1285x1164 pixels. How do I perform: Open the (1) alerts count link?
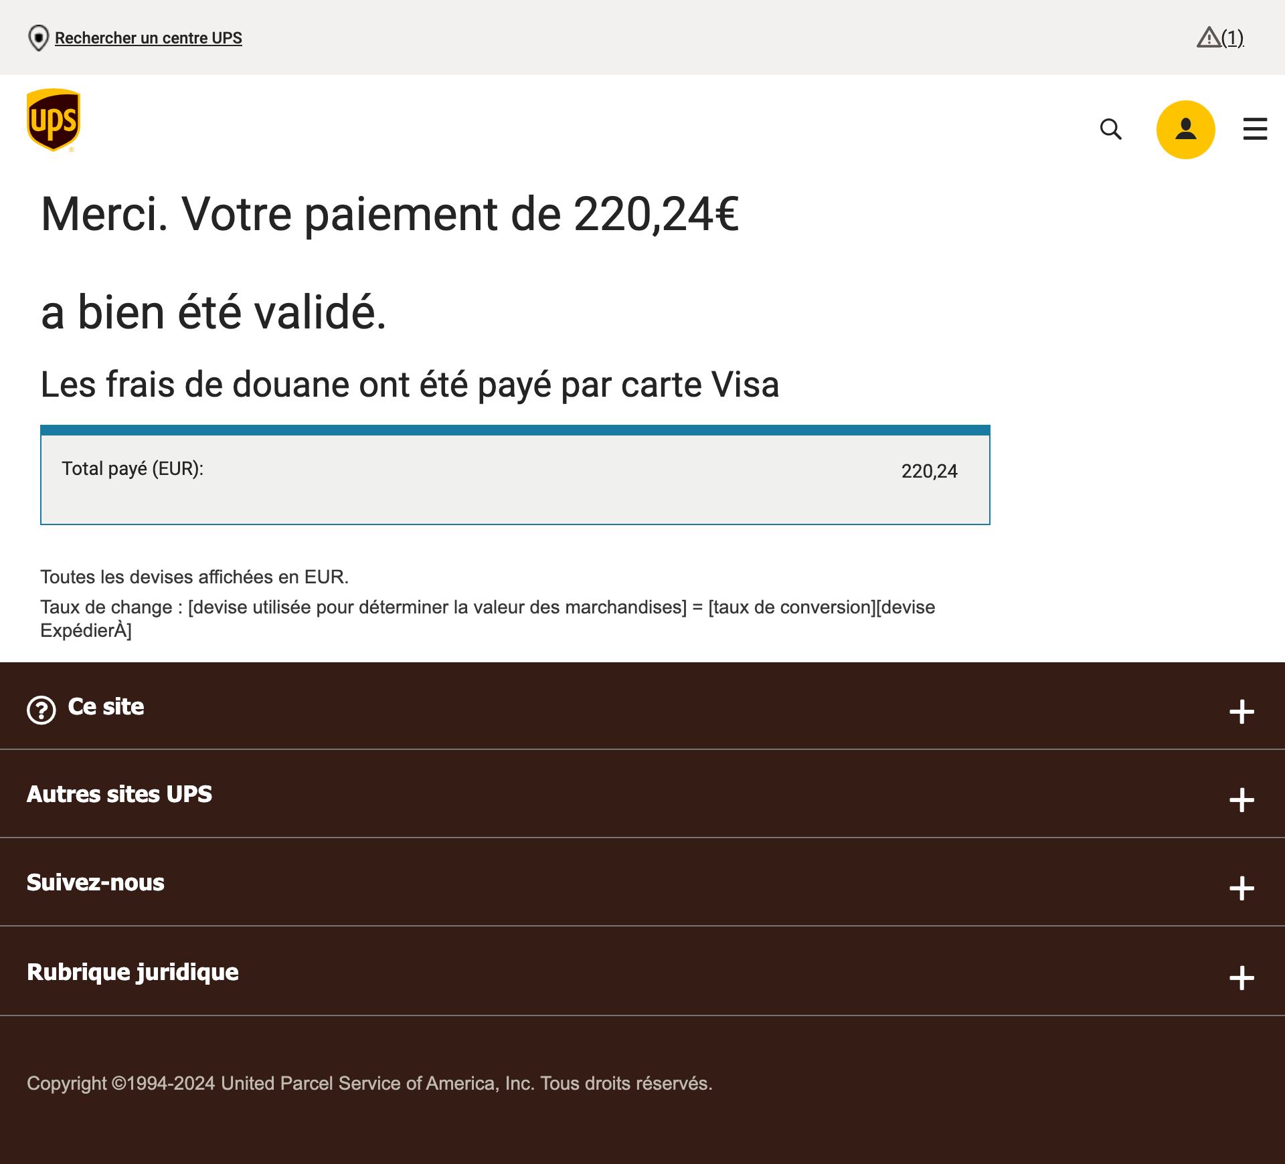pos(1232,37)
